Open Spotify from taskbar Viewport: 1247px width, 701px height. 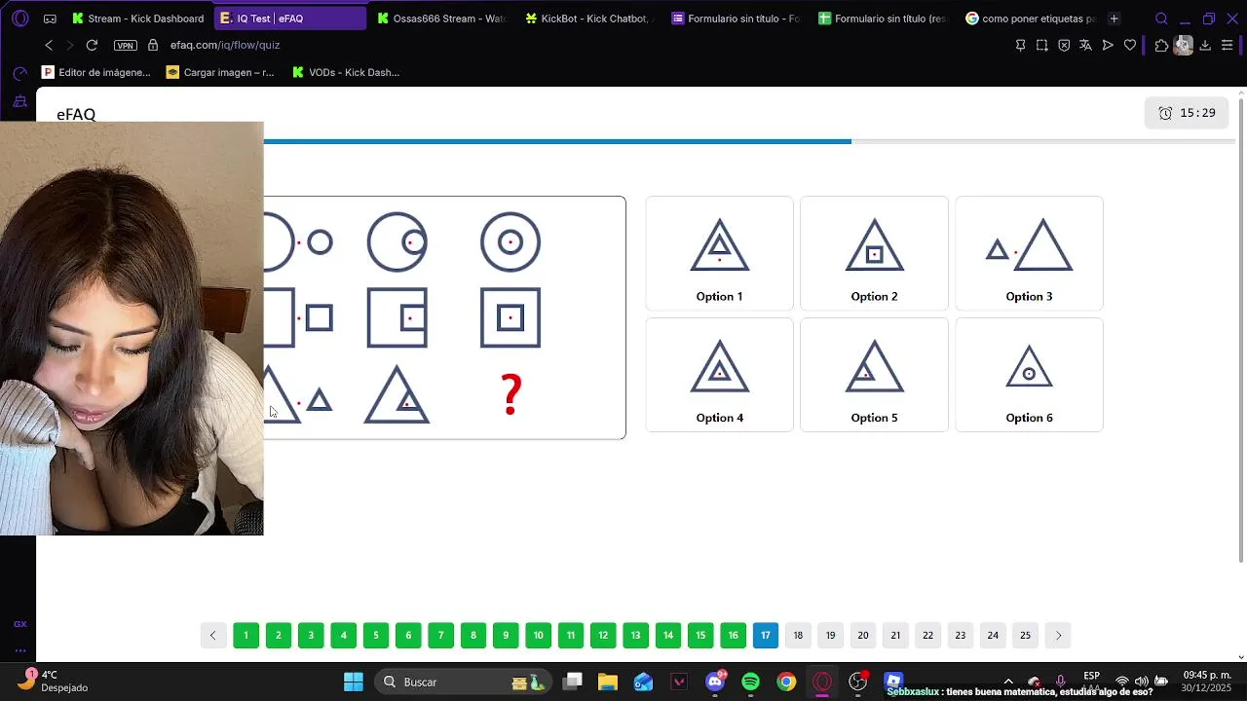750,682
